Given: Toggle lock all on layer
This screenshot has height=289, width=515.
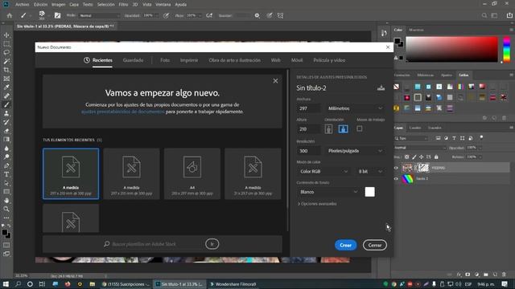Looking at the screenshot, I should pyautogui.click(x=436, y=157).
